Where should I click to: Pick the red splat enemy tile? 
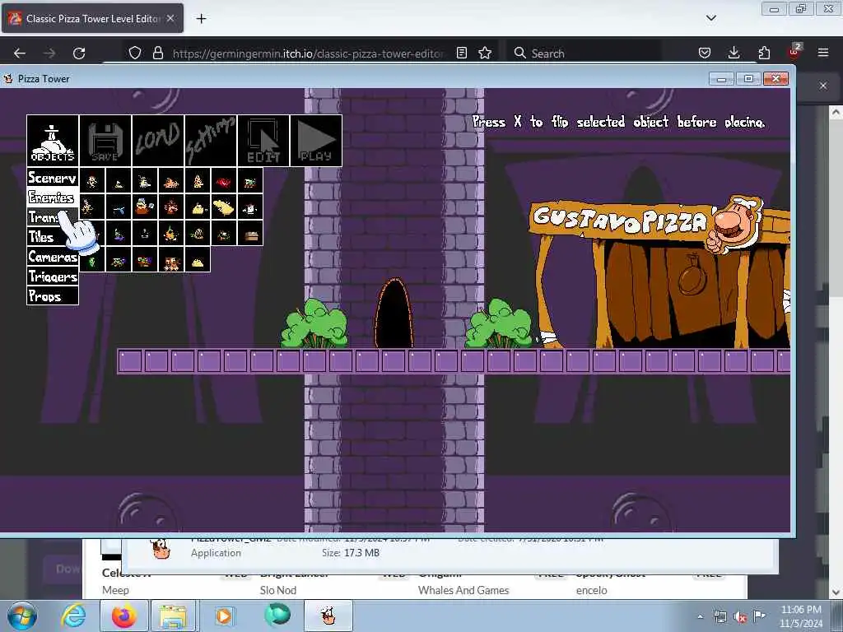pyautogui.click(x=224, y=182)
